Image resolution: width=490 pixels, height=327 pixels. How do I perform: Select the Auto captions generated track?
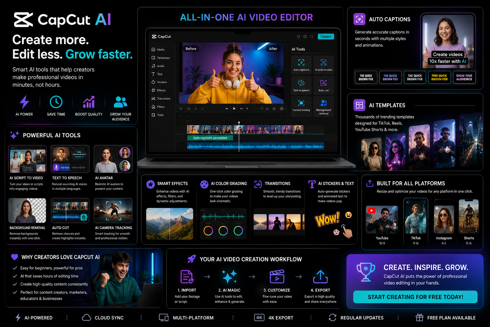pyautogui.click(x=210, y=138)
